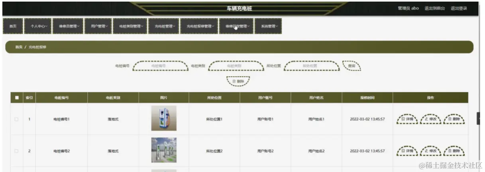Click the 用户账号 column header
The image size is (485, 172).
pyautogui.click(x=265, y=97)
